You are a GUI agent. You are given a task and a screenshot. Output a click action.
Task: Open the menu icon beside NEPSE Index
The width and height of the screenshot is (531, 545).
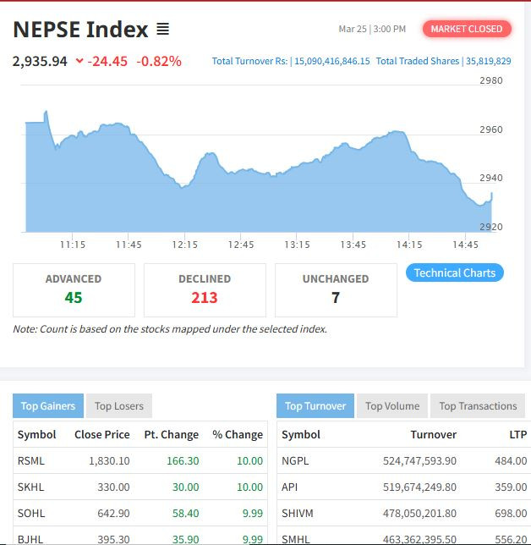(x=163, y=30)
